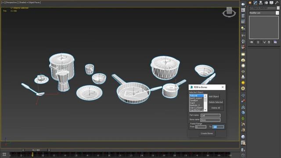Image resolution: width=281 pixels, height=158 pixels.
Task: Open the [Perspective] viewport label menu
Action: 11,3
